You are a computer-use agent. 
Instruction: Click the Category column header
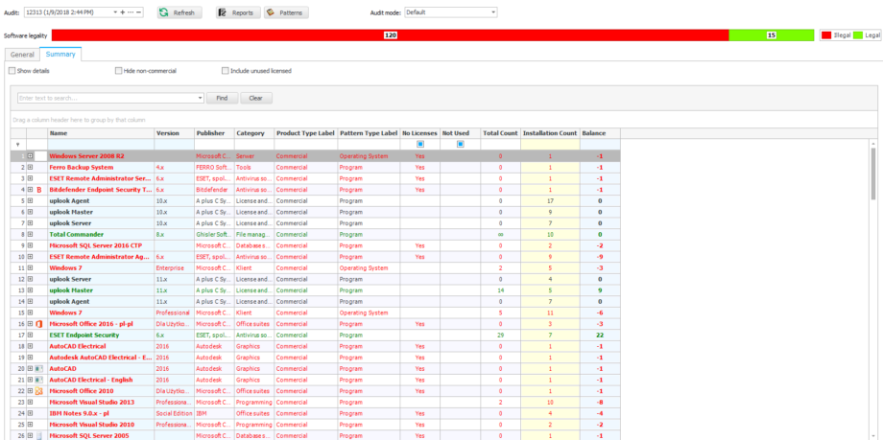[254, 133]
